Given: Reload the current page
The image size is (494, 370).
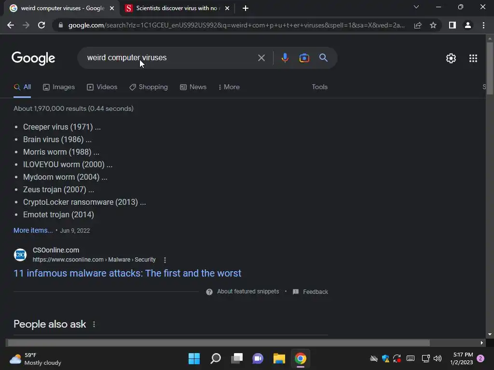Looking at the screenshot, I should click(41, 25).
